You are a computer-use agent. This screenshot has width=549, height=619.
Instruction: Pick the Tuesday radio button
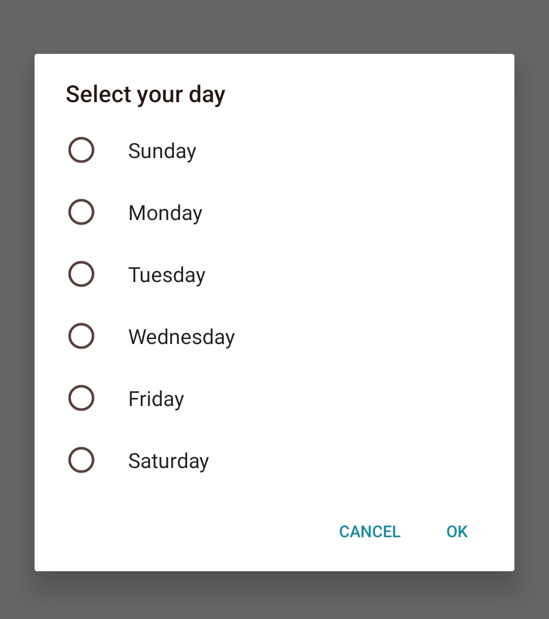tap(81, 274)
